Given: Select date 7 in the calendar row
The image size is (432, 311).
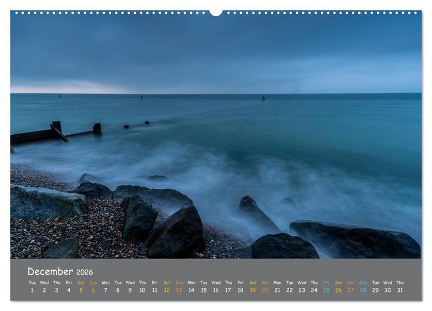Looking at the screenshot, I should point(105,290).
